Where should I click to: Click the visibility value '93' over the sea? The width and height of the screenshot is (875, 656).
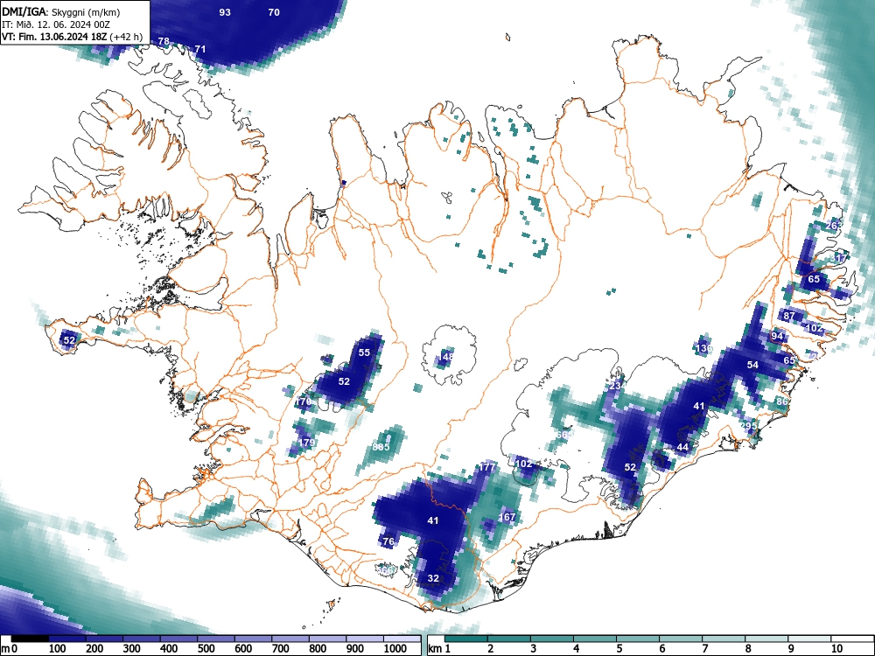tap(224, 12)
